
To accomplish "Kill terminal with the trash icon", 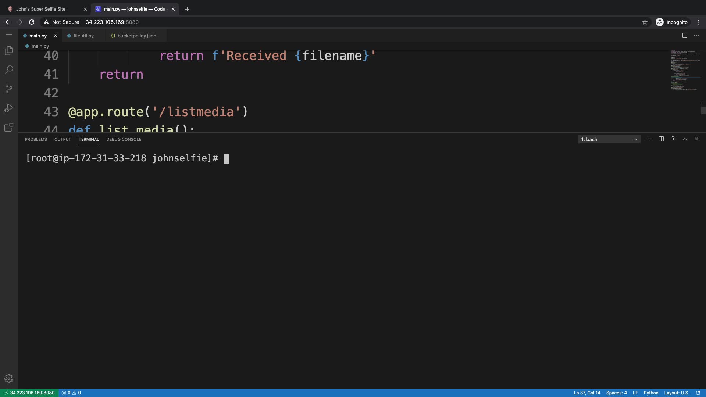I will (x=673, y=139).
